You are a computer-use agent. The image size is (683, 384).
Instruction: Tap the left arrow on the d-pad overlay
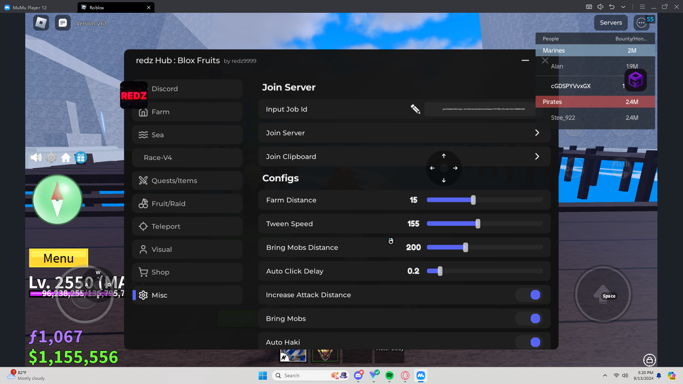(432, 168)
